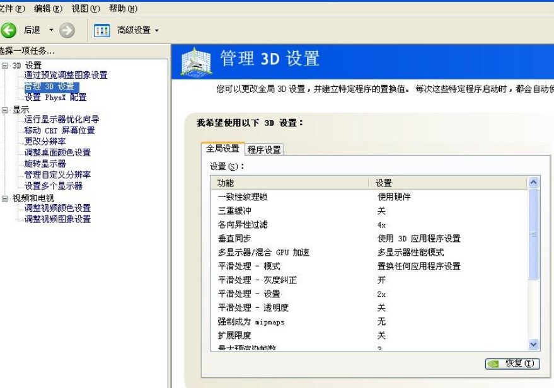This screenshot has height=388, width=554.
Task: Click the 4x anisotropic filtering value
Action: (381, 225)
